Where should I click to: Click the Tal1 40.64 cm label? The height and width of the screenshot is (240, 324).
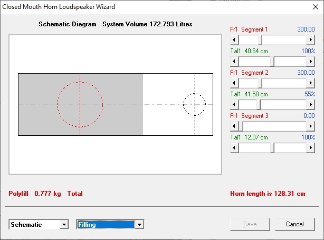point(249,51)
